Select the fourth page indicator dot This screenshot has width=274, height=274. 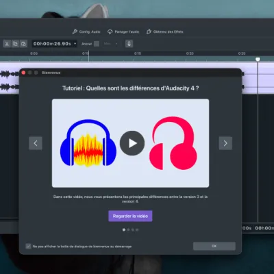137,229
